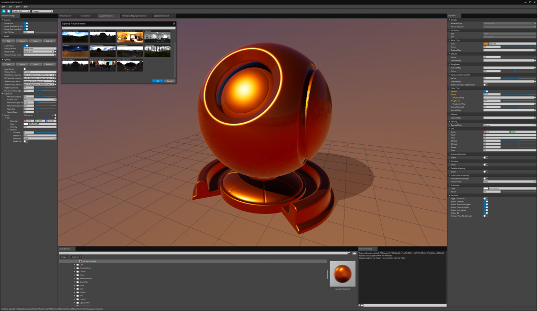Click the delete light trash icon
The height and width of the screenshot is (311, 537).
(56, 114)
